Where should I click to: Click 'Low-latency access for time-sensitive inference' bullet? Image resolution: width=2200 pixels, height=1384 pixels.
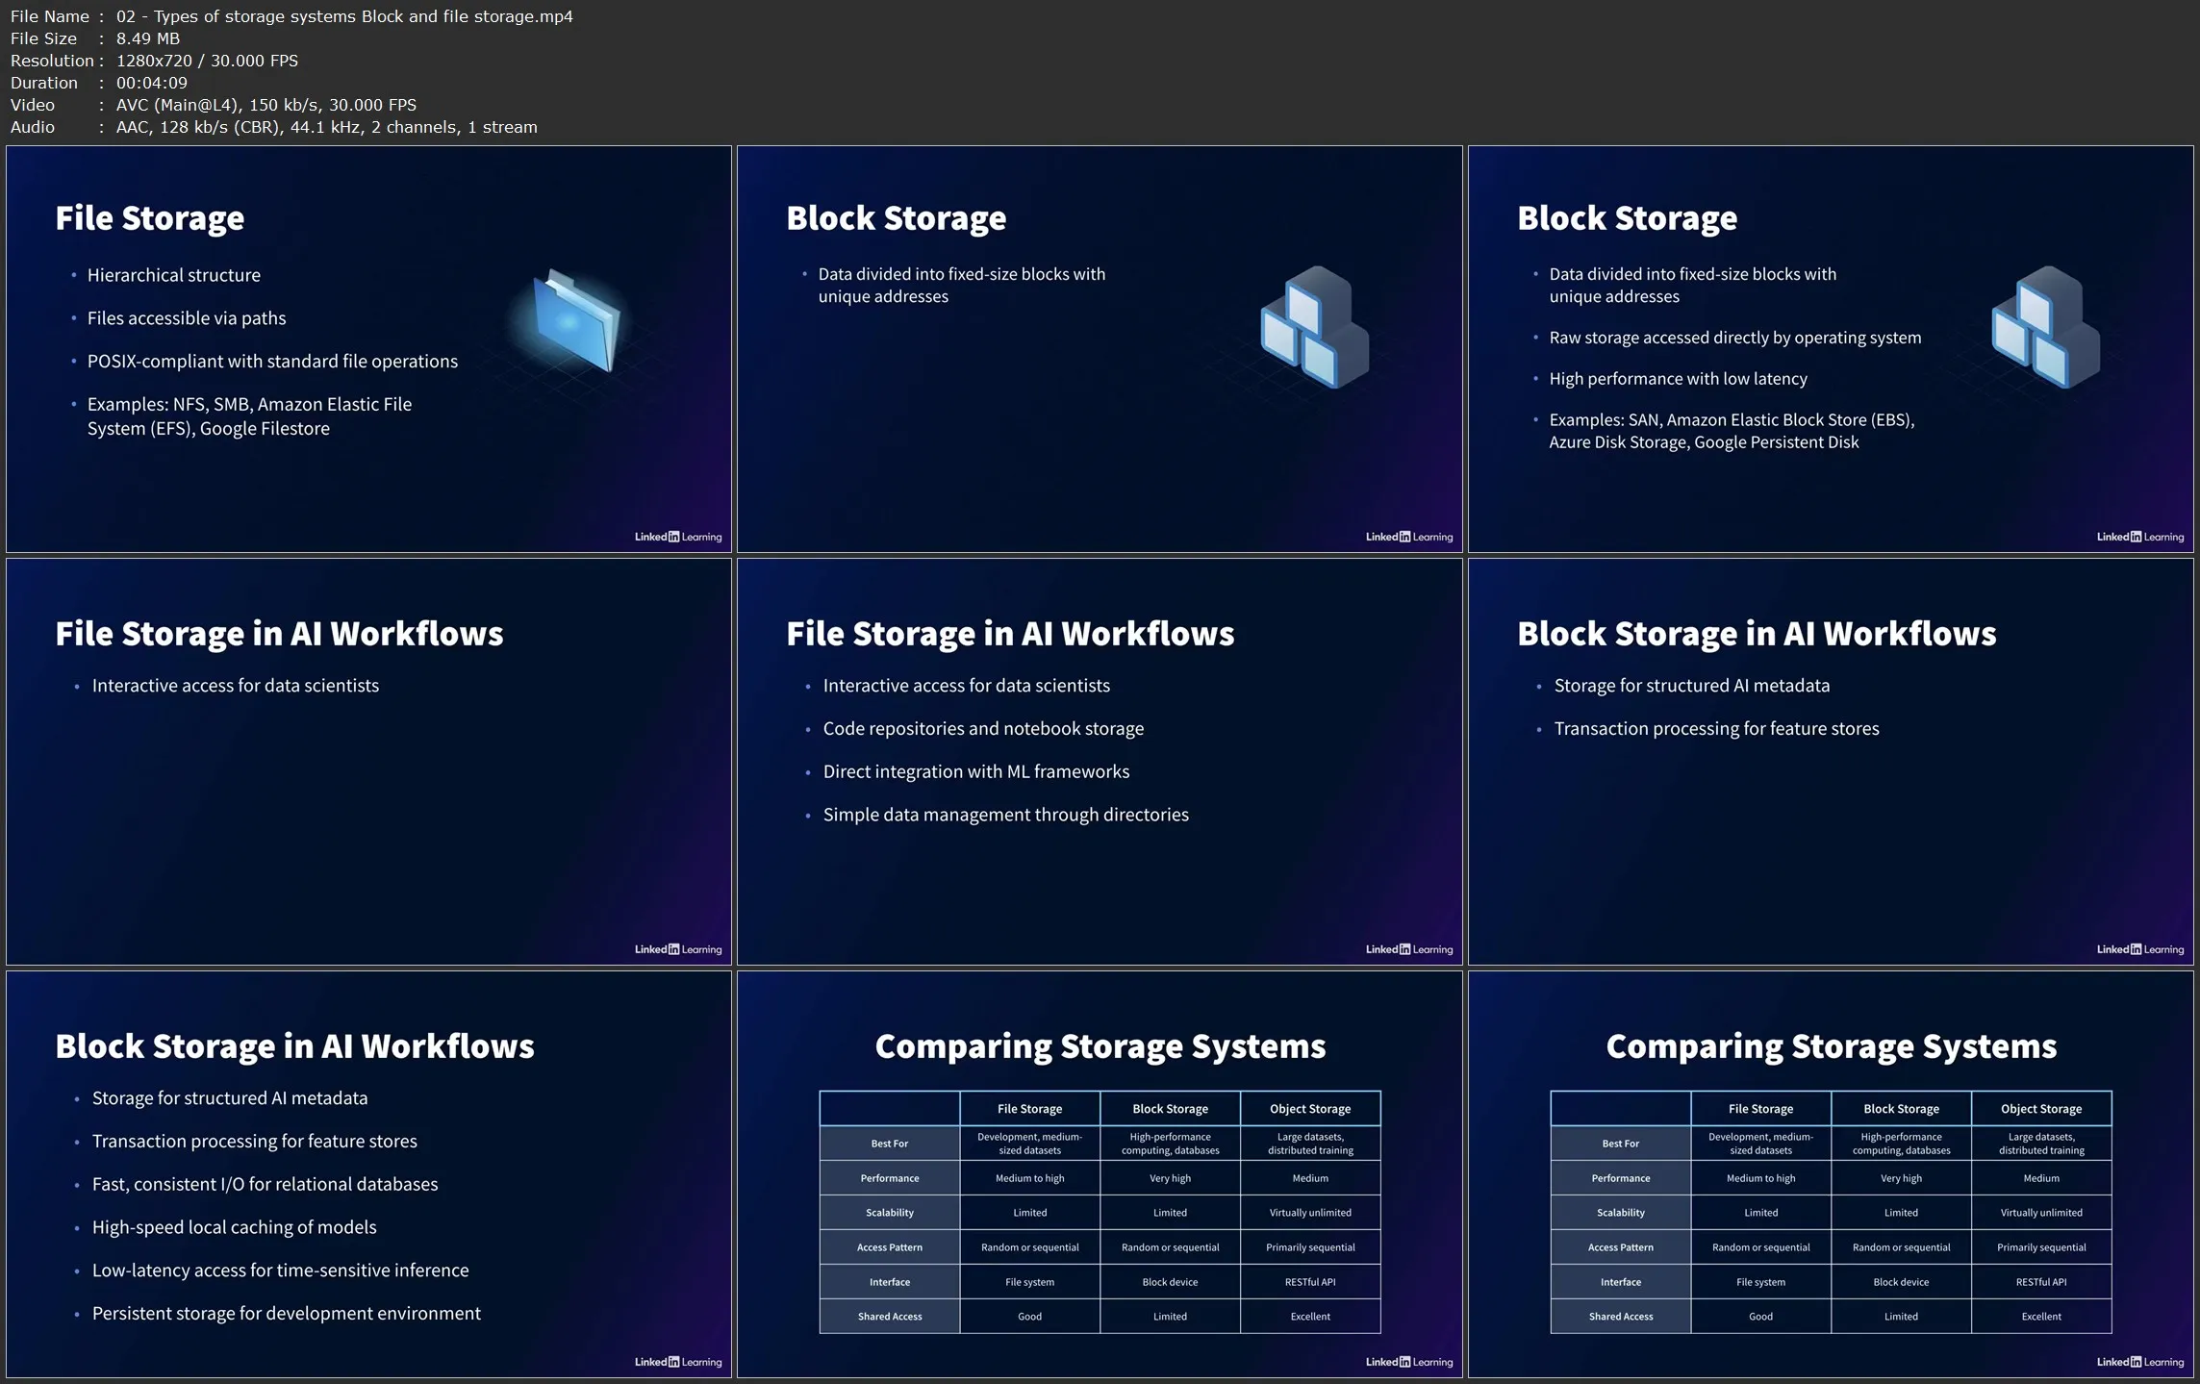(x=280, y=1271)
